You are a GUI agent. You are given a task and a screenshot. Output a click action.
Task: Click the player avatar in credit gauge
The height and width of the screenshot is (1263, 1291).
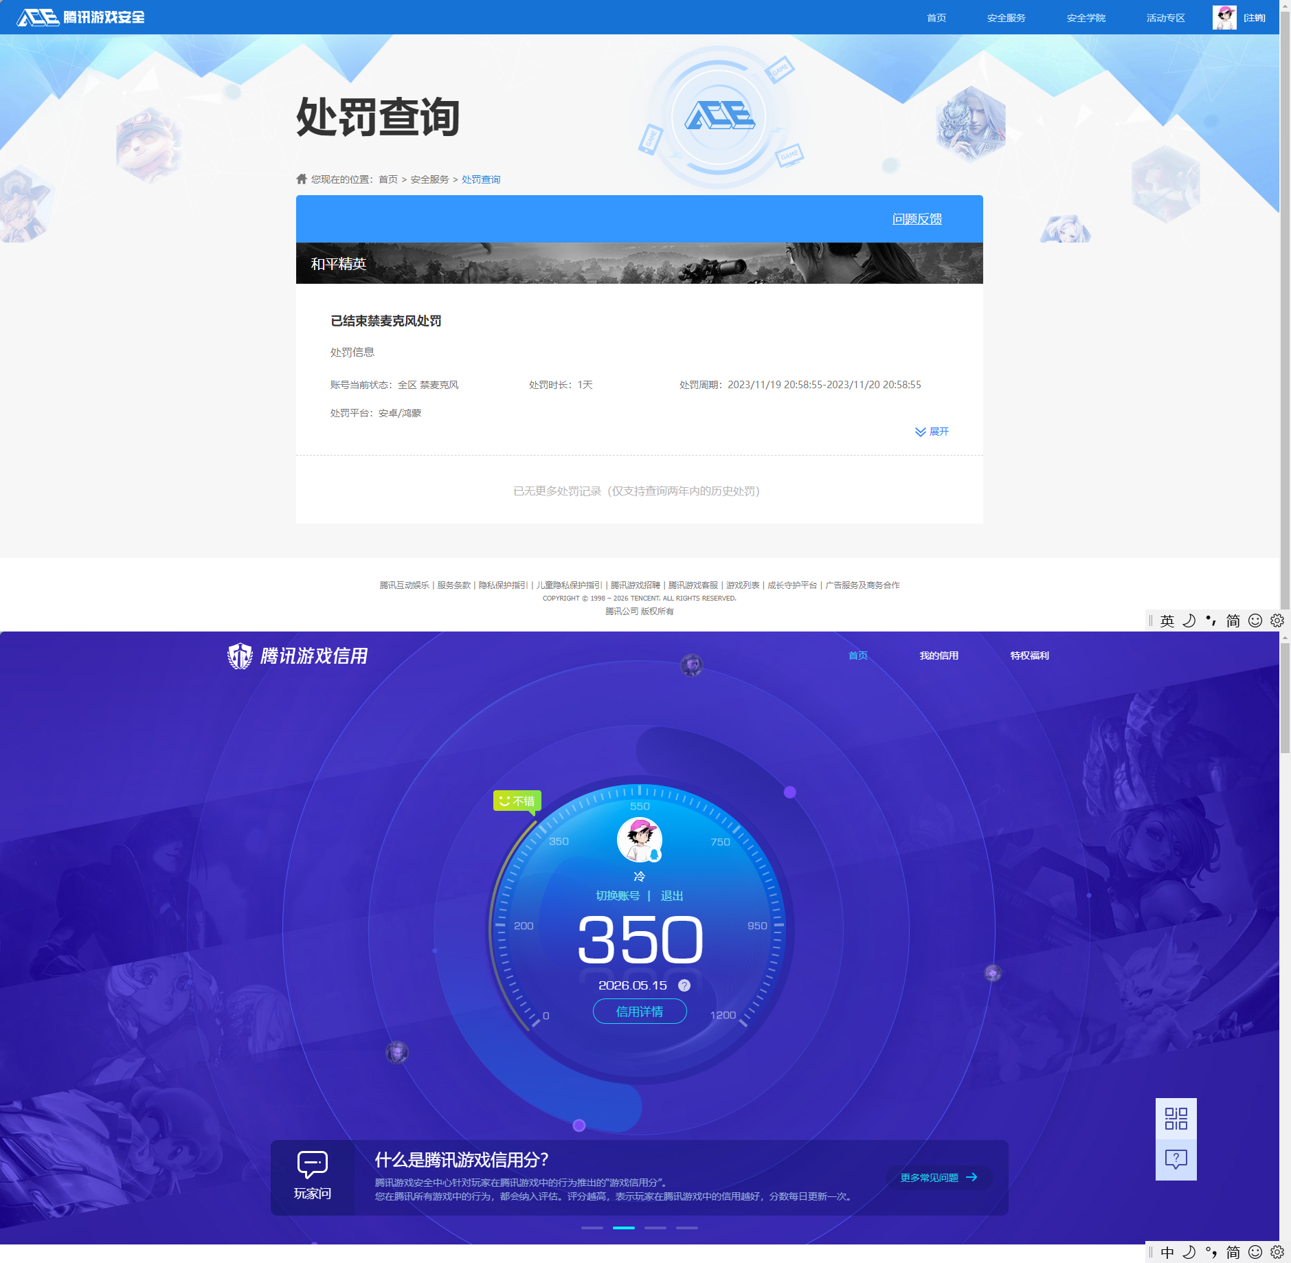point(640,840)
